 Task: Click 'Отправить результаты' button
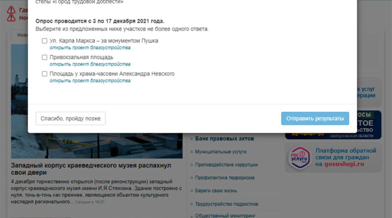(x=315, y=119)
